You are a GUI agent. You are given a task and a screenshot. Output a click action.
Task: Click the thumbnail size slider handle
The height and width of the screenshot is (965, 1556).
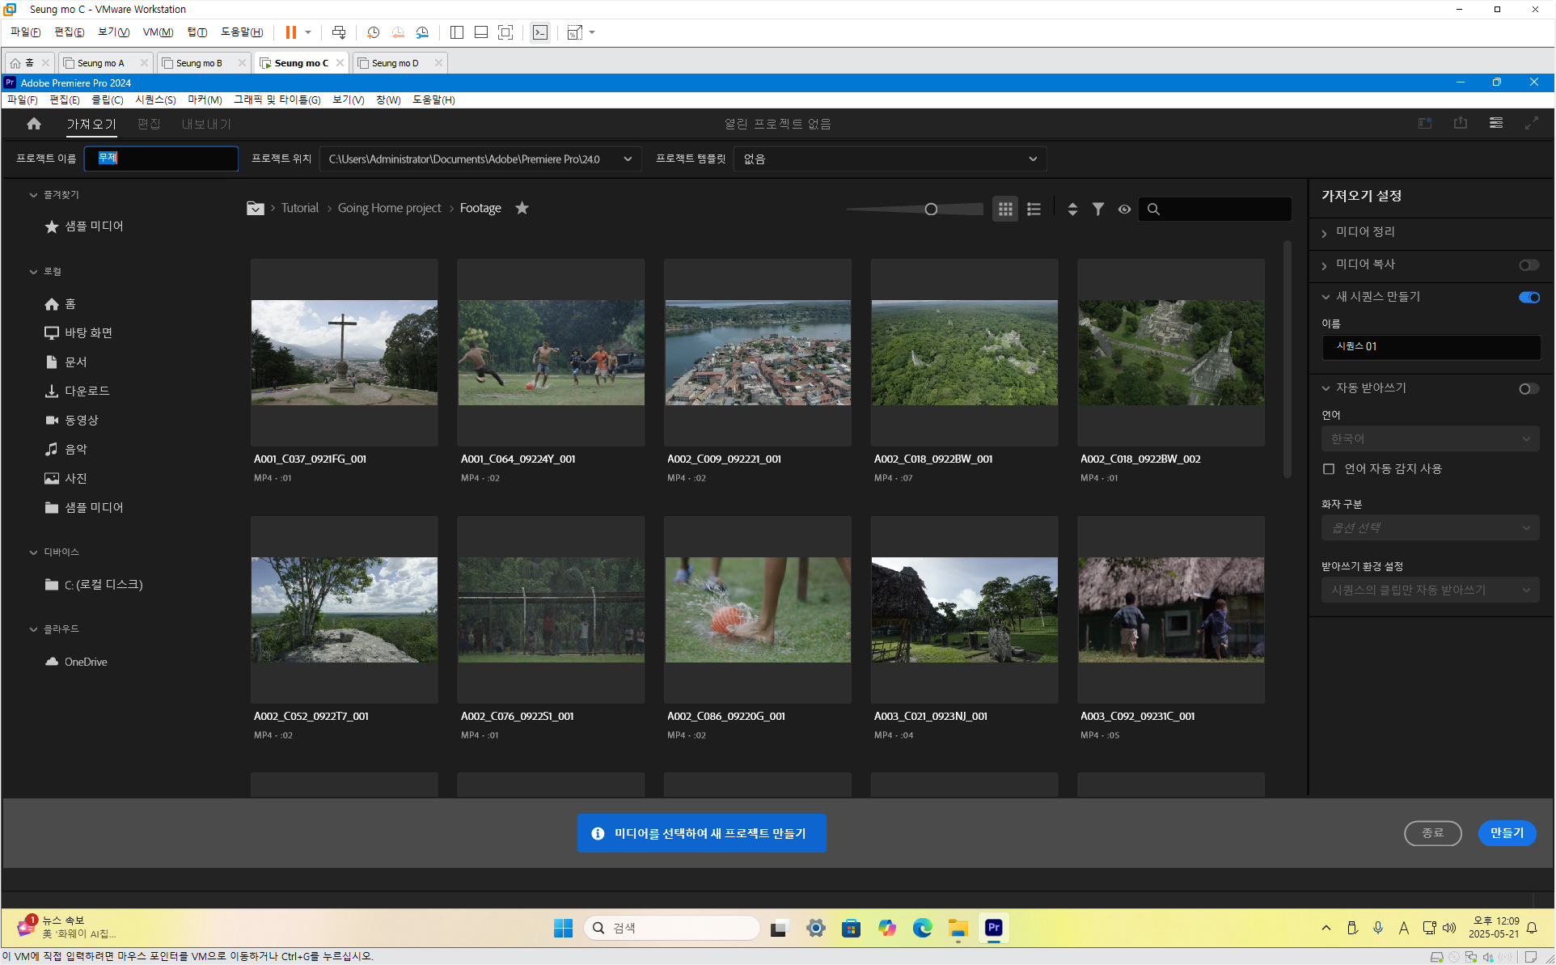click(931, 210)
